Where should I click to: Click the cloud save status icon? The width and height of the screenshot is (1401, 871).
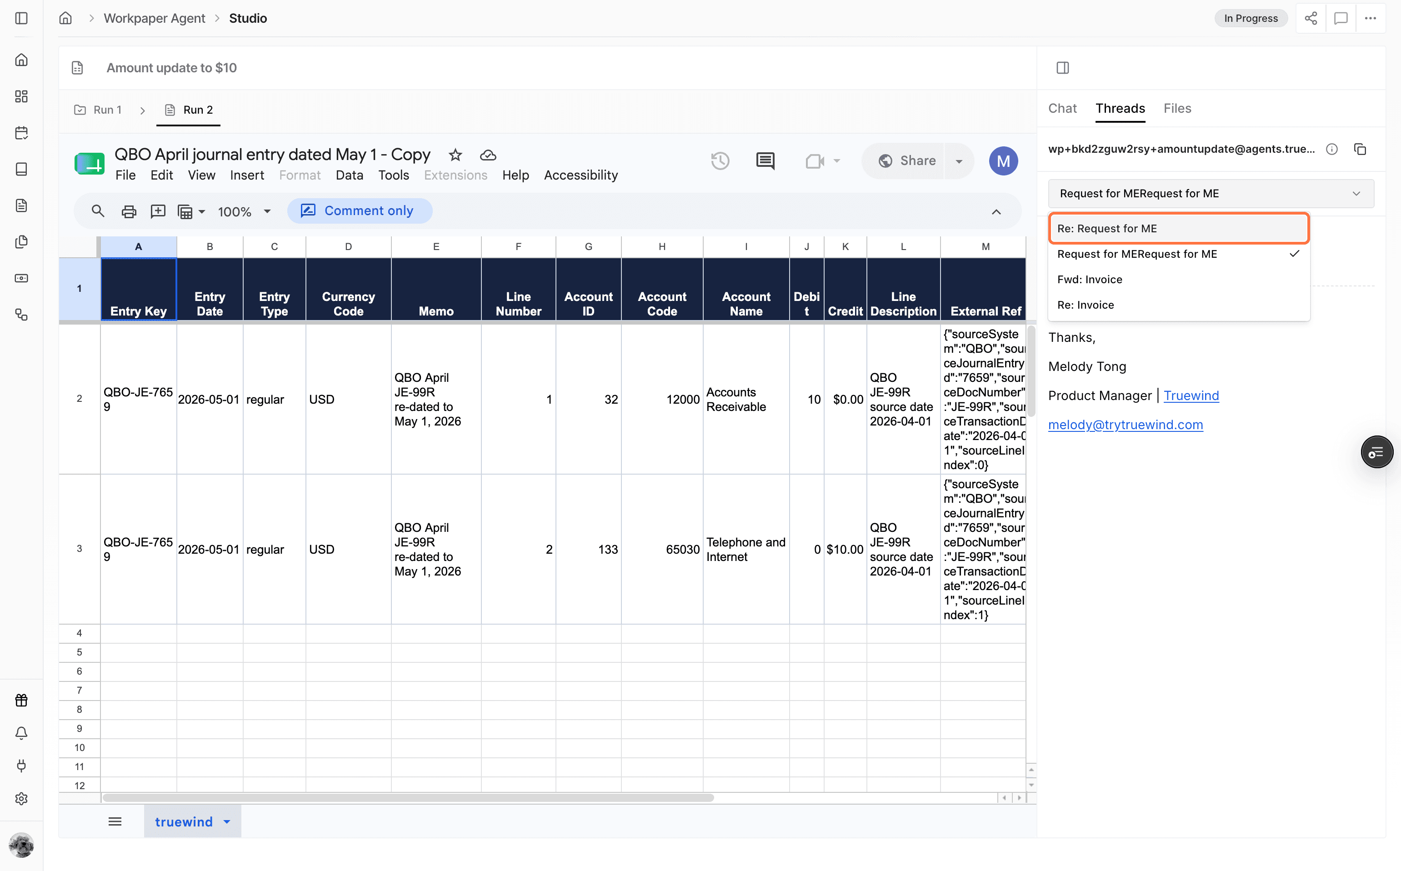(488, 155)
